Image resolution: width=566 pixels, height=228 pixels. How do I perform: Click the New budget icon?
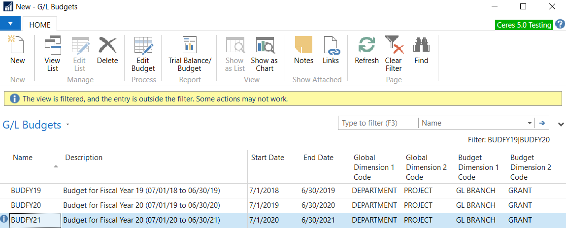[17, 51]
